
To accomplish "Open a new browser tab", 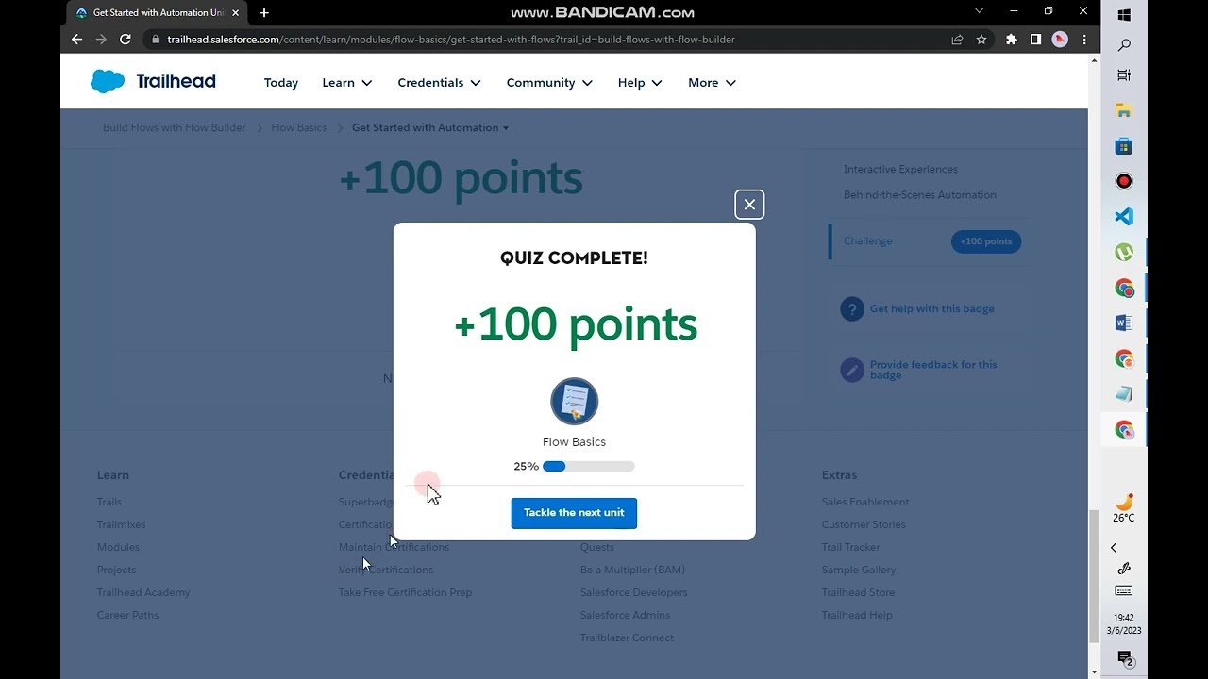I will pyautogui.click(x=264, y=13).
